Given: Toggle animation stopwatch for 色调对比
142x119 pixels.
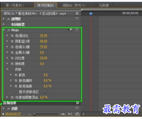Looking at the screenshot, I should [12, 36].
